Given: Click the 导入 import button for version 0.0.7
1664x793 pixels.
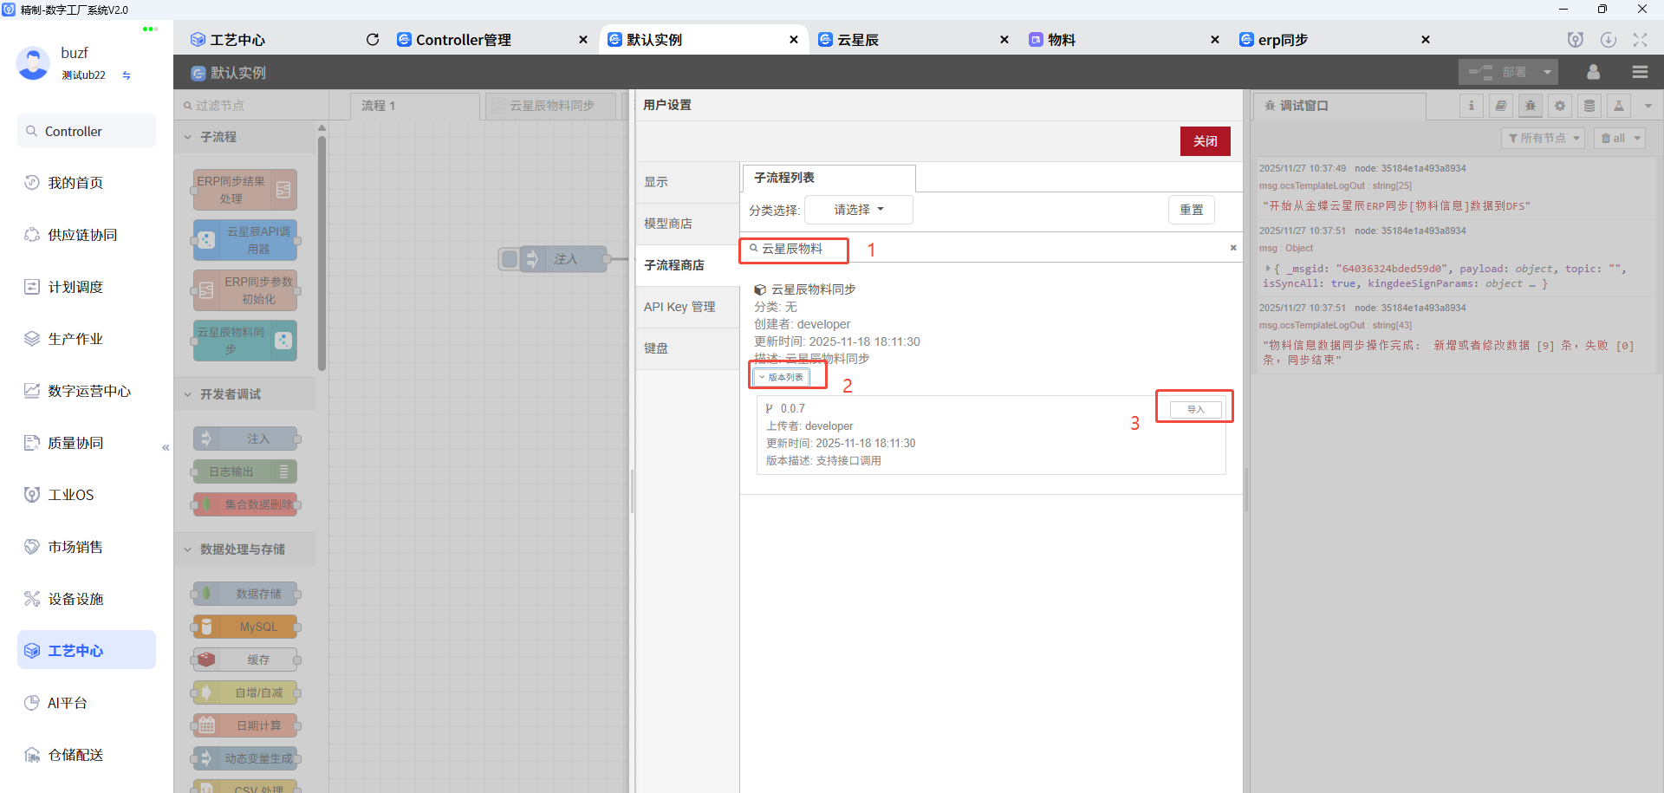Looking at the screenshot, I should (x=1194, y=407).
